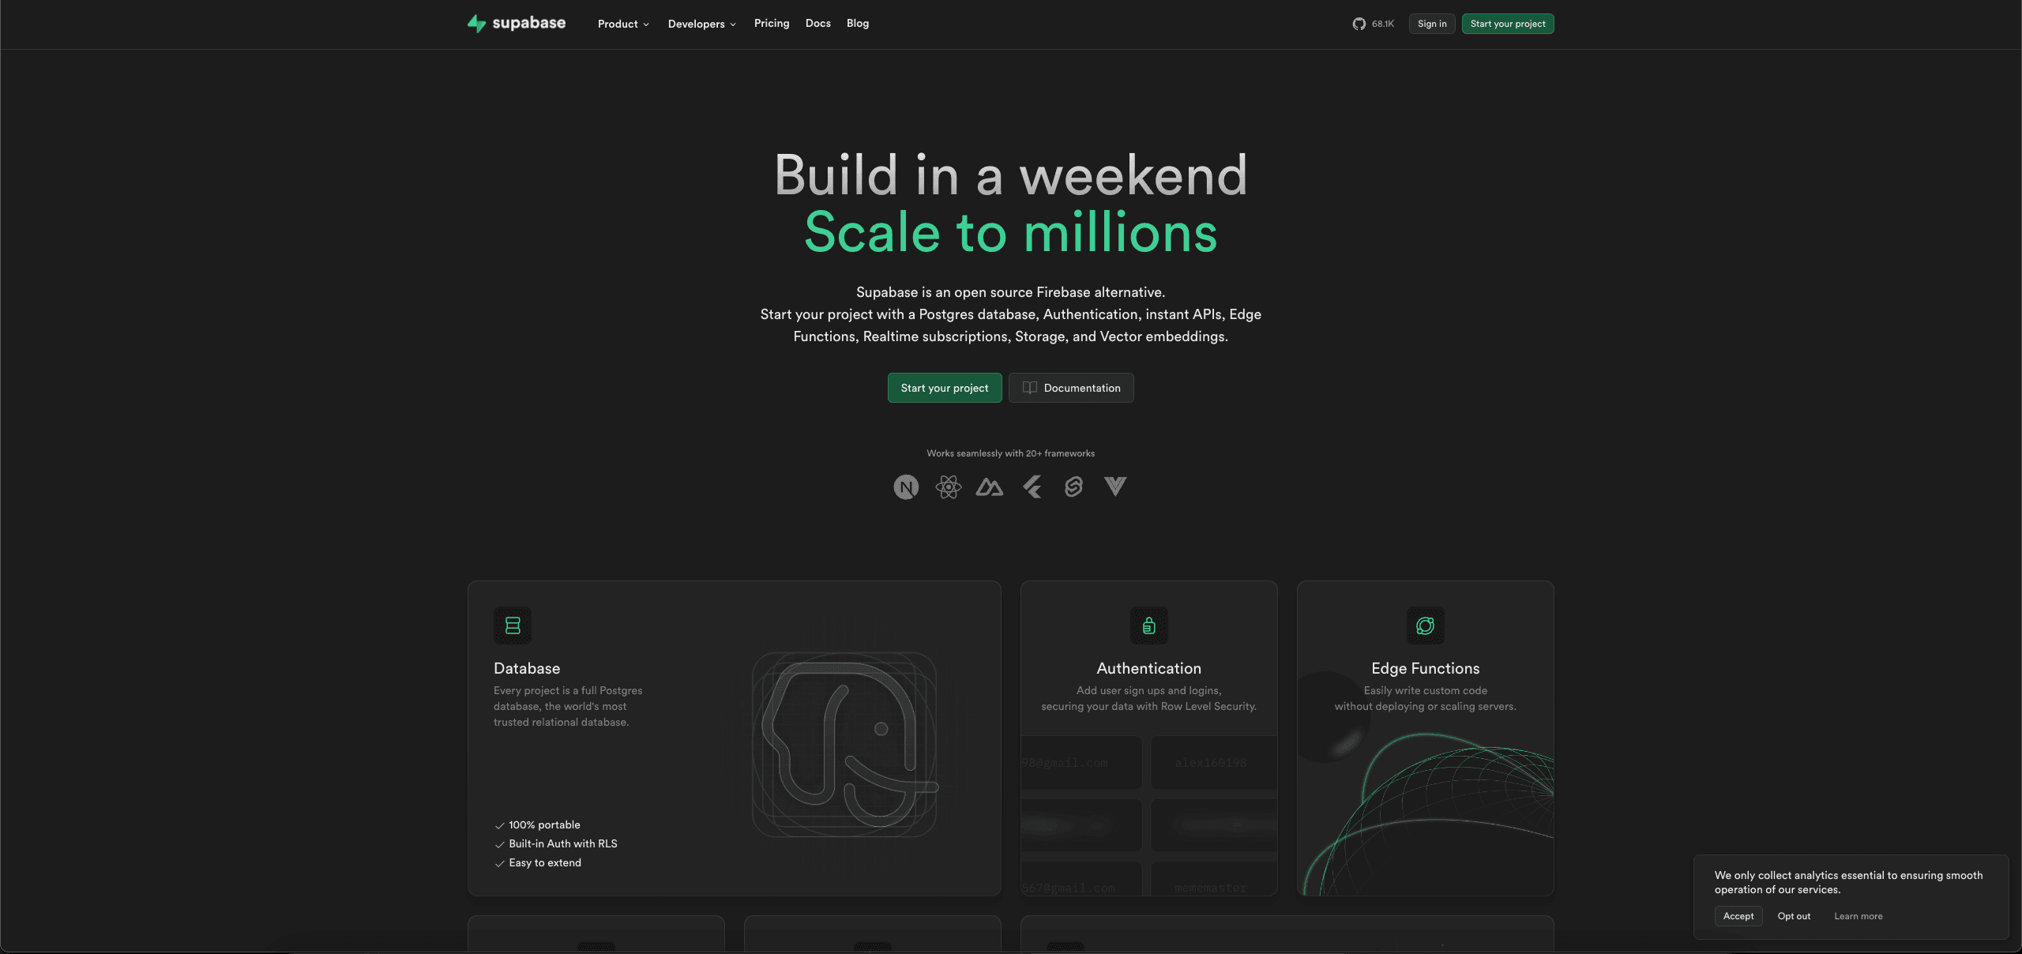The width and height of the screenshot is (2022, 954).
Task: Accept analytics in the cookie banner
Action: pyautogui.click(x=1738, y=916)
